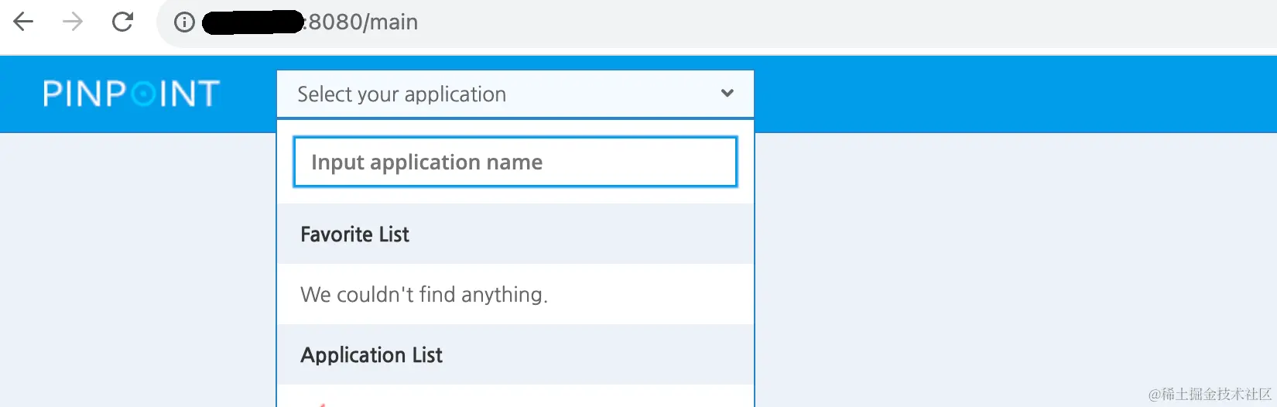The height and width of the screenshot is (407, 1277).
Task: Click the empty page area left of dropdown list
Action: click(x=138, y=269)
